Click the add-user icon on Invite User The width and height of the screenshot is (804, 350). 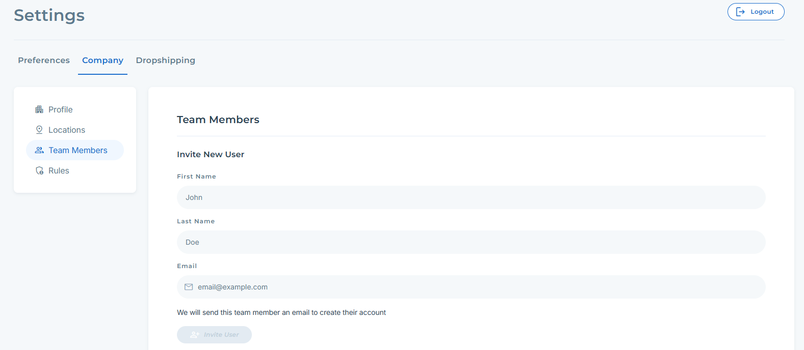tap(194, 335)
